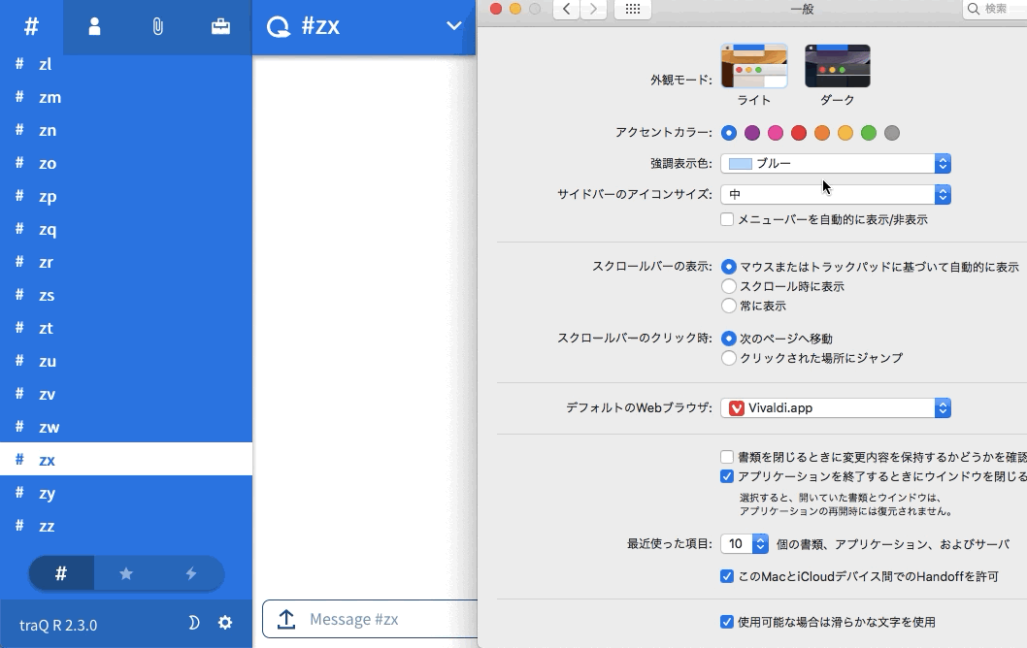This screenshot has height=648, width=1027.
Task: Select 次のページへ移動 radio button
Action: [728, 339]
